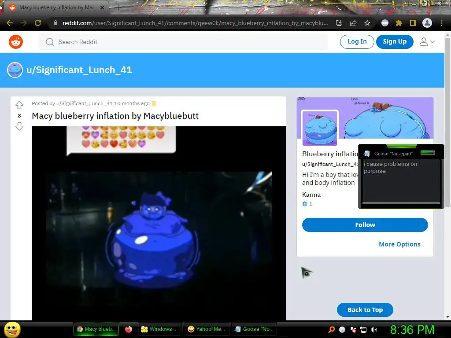Image resolution: width=451 pixels, height=338 pixels.
Task: Click the browser forward arrow
Action: tap(24, 23)
